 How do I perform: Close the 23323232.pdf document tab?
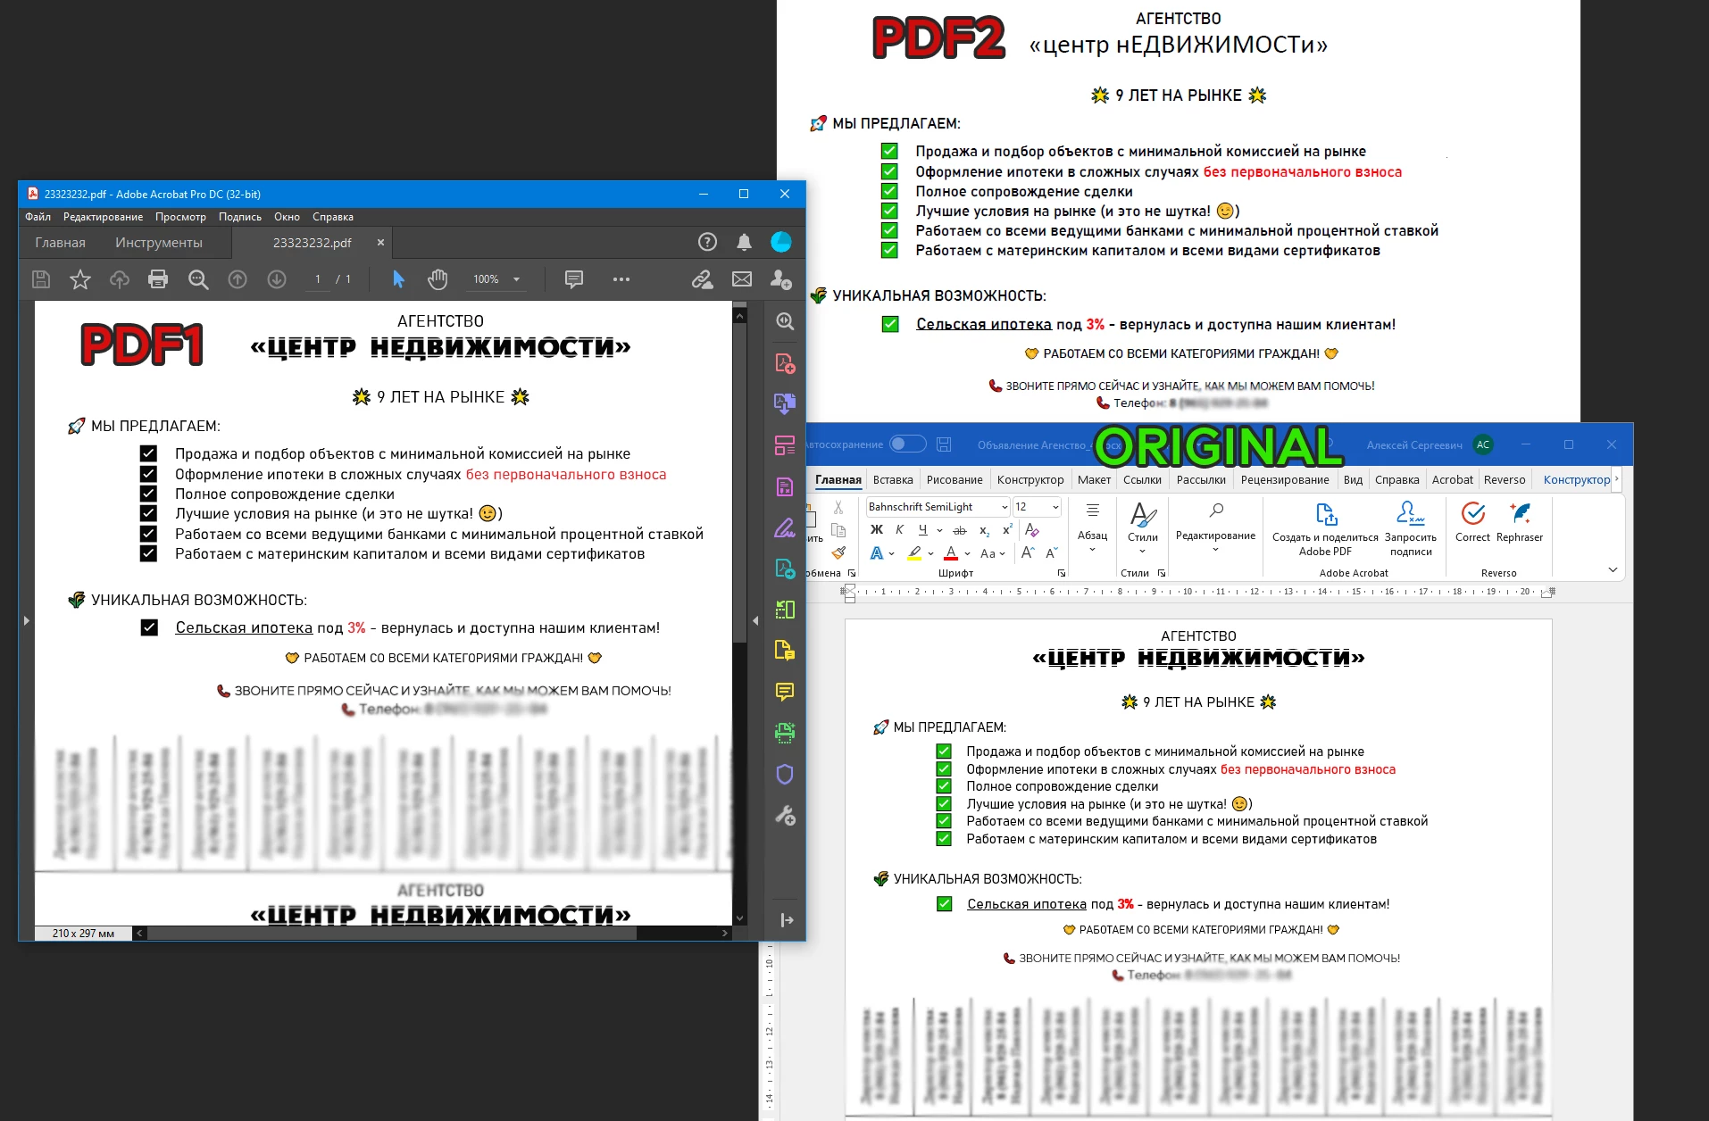coord(380,242)
